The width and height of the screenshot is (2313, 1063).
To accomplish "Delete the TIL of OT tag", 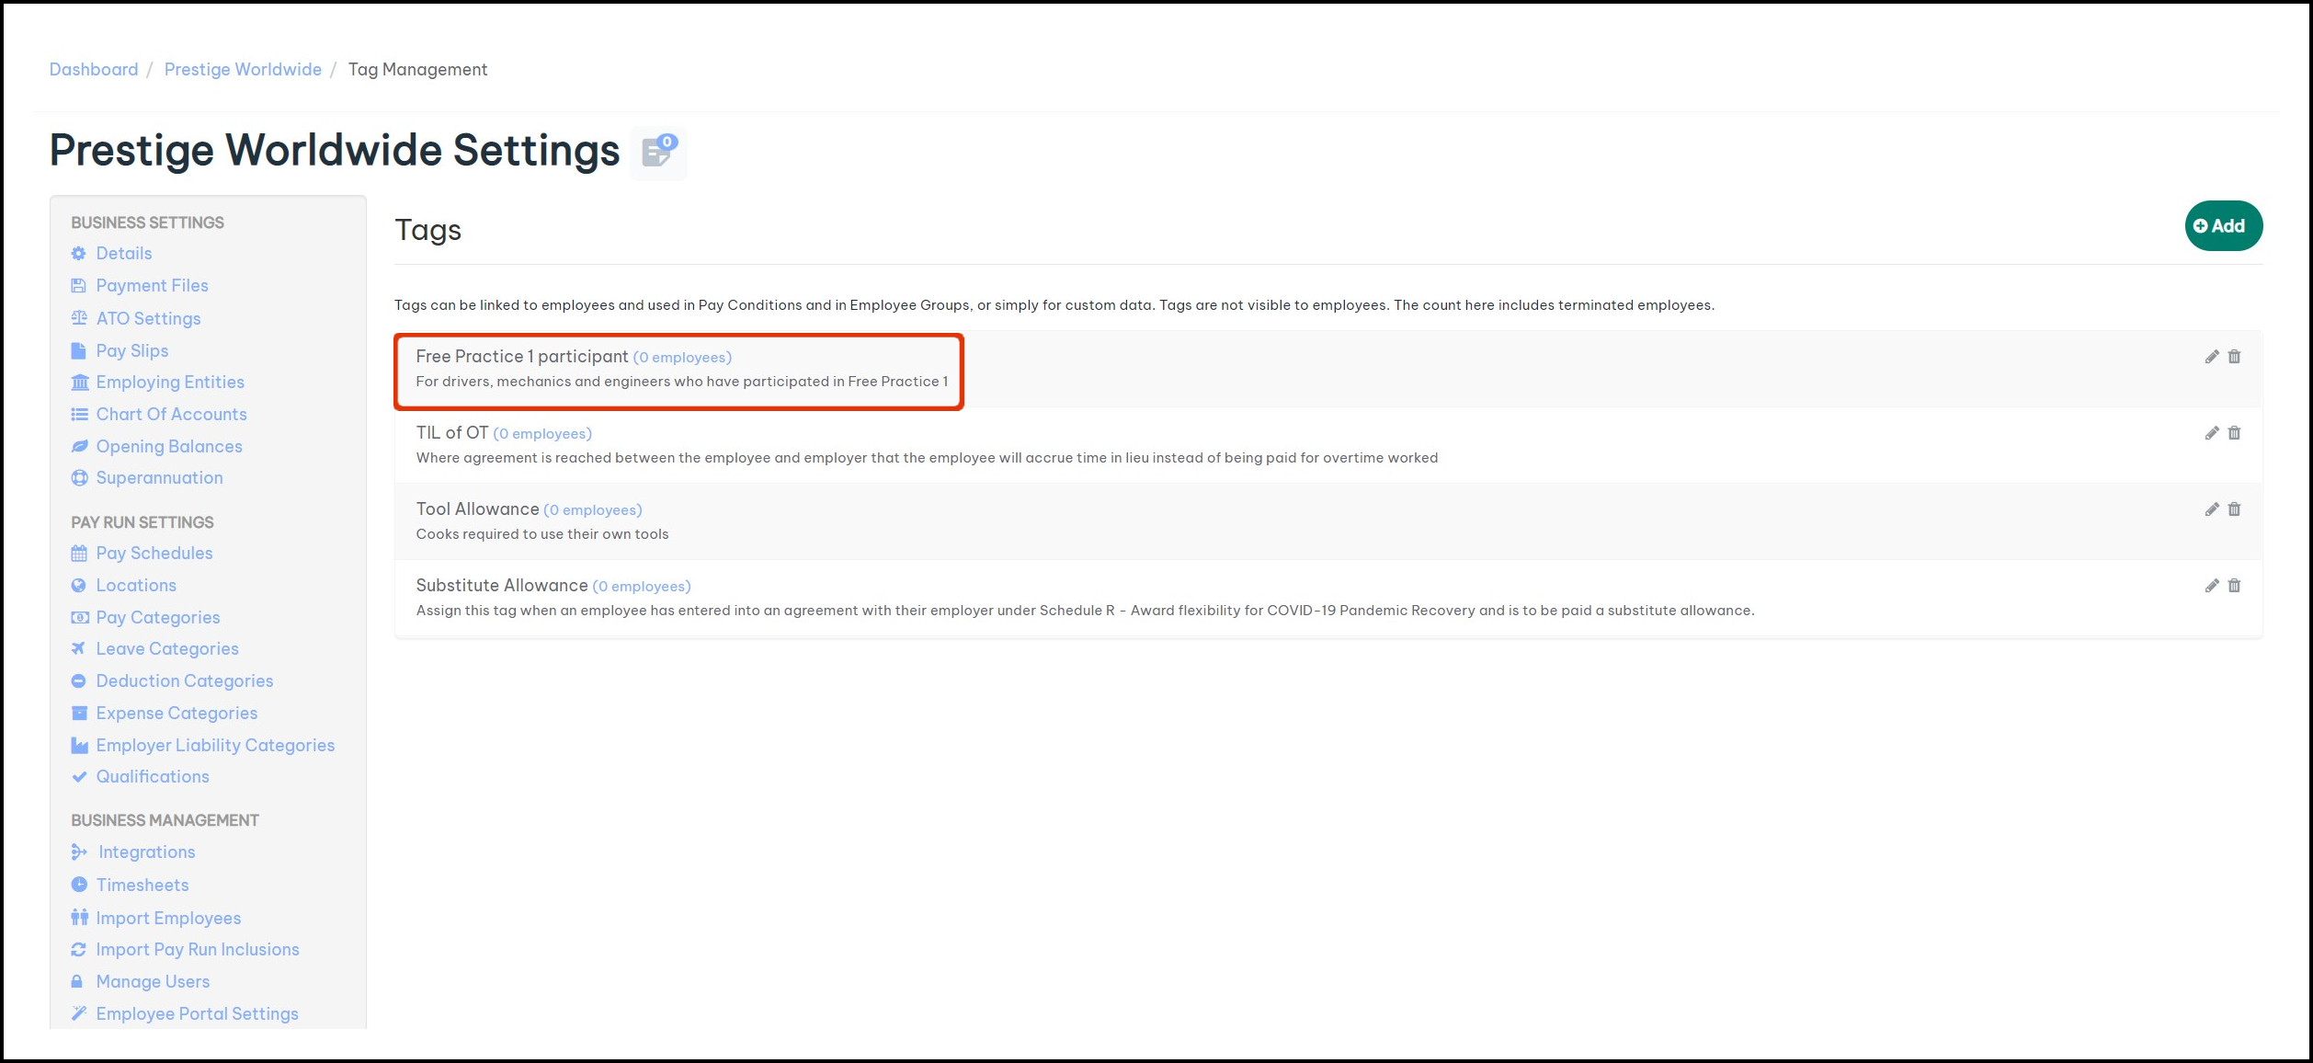I will (x=2234, y=433).
